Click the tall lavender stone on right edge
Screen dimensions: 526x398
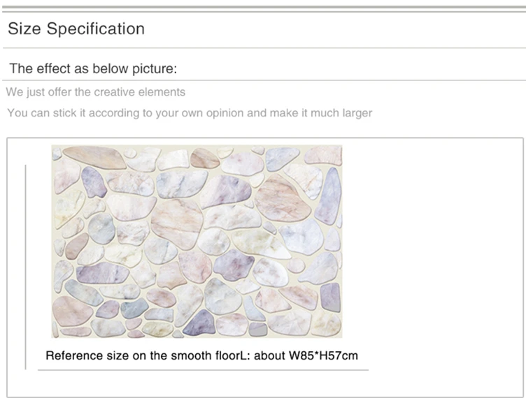point(329,196)
